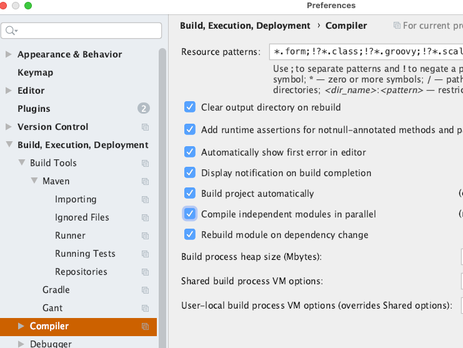Viewport: 463px width, 348px height.
Task: Select Appearance & Behavior settings node
Action: point(70,54)
